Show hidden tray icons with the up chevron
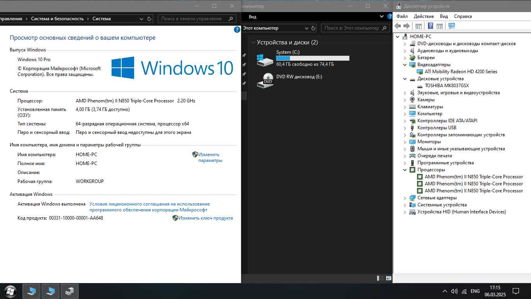The image size is (531, 299). 445,291
